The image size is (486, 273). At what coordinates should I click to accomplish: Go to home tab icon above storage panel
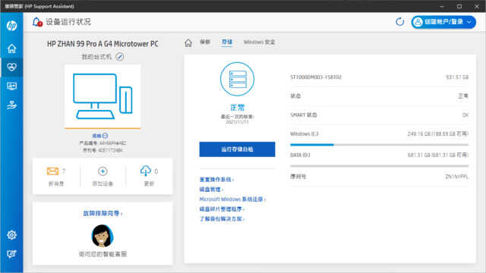(x=188, y=42)
